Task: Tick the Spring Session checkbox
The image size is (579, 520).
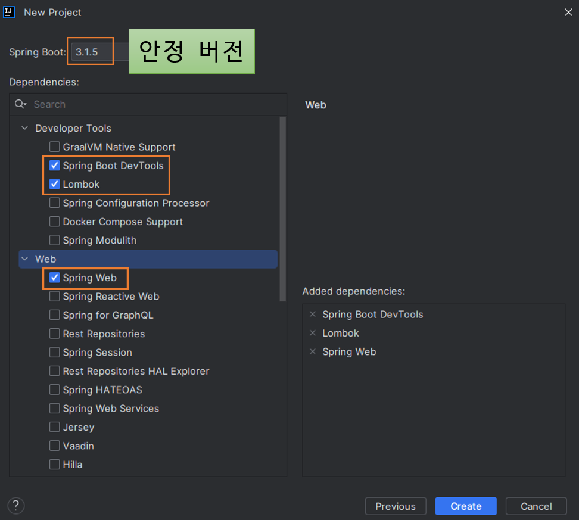Action: tap(55, 352)
